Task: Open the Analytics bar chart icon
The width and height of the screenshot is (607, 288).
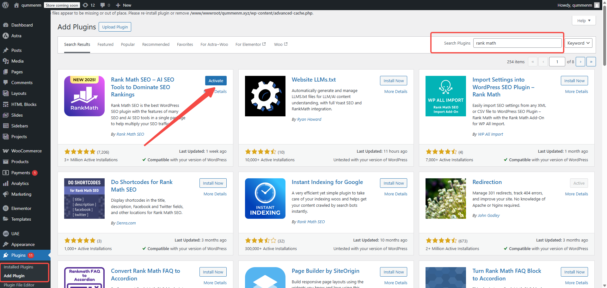Action: pos(6,183)
